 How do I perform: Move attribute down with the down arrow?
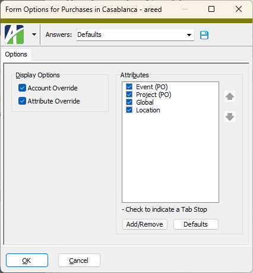click(230, 117)
